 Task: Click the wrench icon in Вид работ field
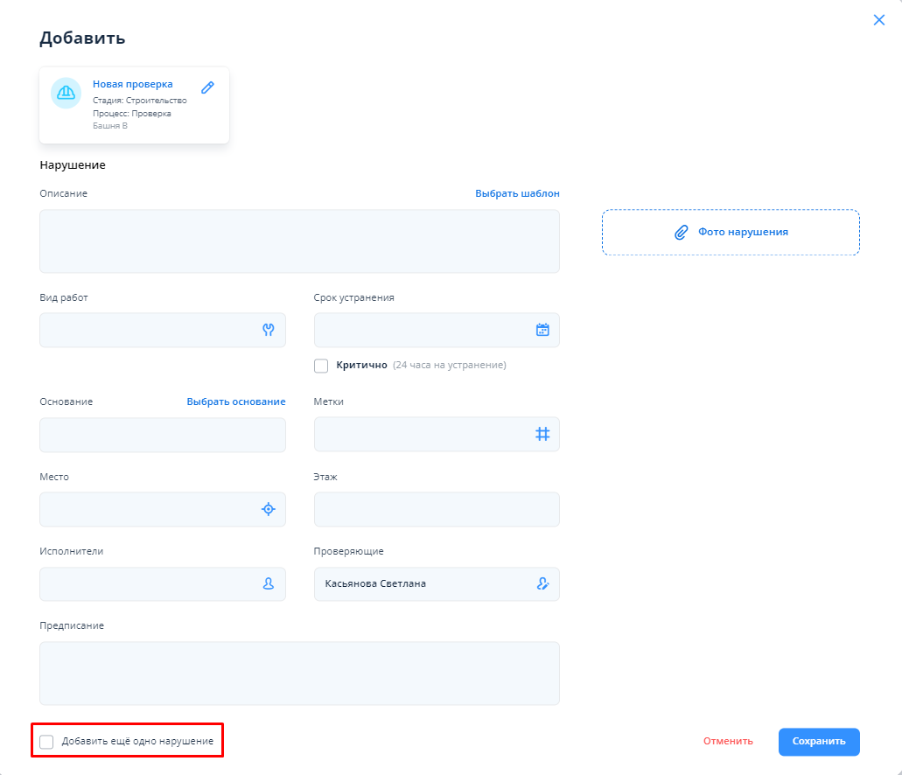(x=269, y=330)
